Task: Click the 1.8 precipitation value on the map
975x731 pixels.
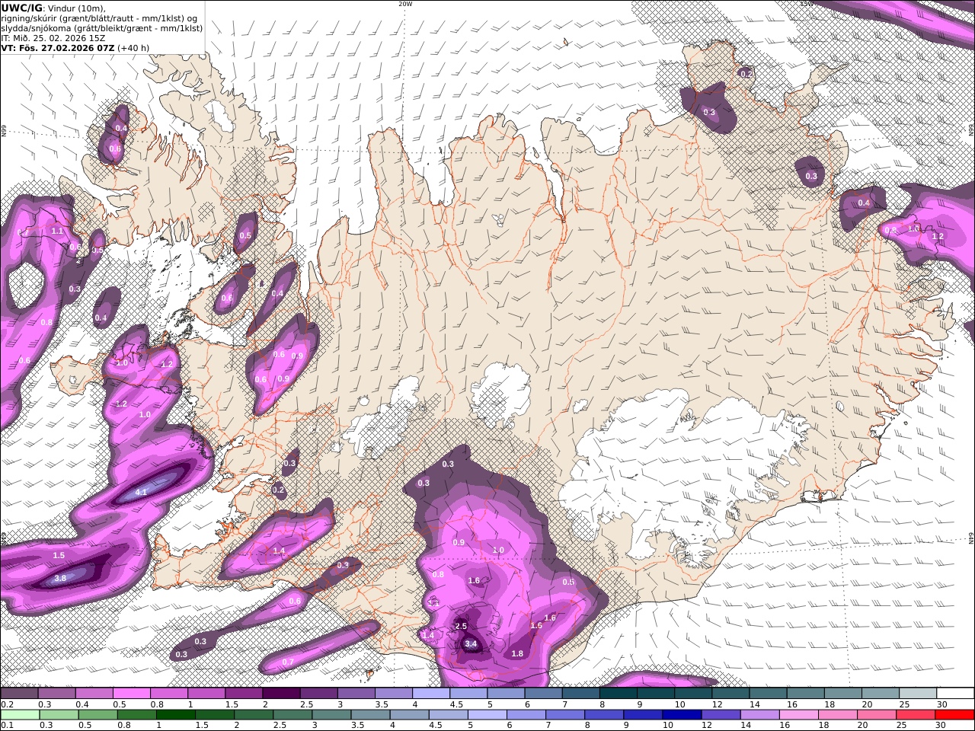Action: coord(517,653)
